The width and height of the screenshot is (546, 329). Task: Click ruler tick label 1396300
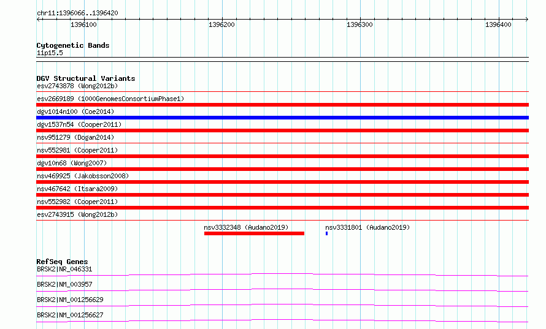click(x=360, y=25)
